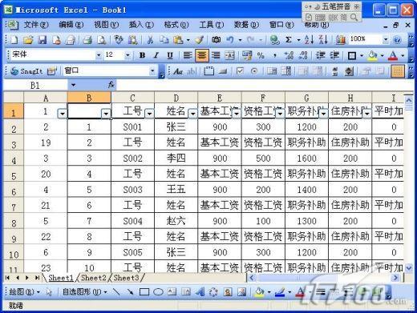Click the Name Box showing B1

35,86
